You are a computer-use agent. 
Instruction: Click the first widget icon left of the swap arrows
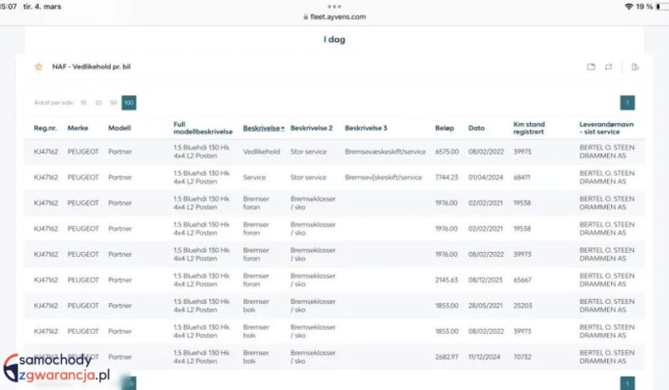(591, 67)
